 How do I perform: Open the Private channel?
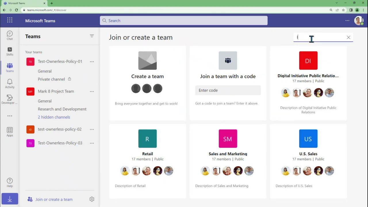click(x=51, y=79)
